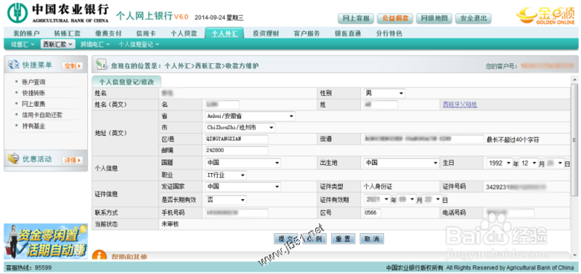The image size is (581, 274).
Task: Switch to the 客户服务 tab
Action: pos(306,33)
